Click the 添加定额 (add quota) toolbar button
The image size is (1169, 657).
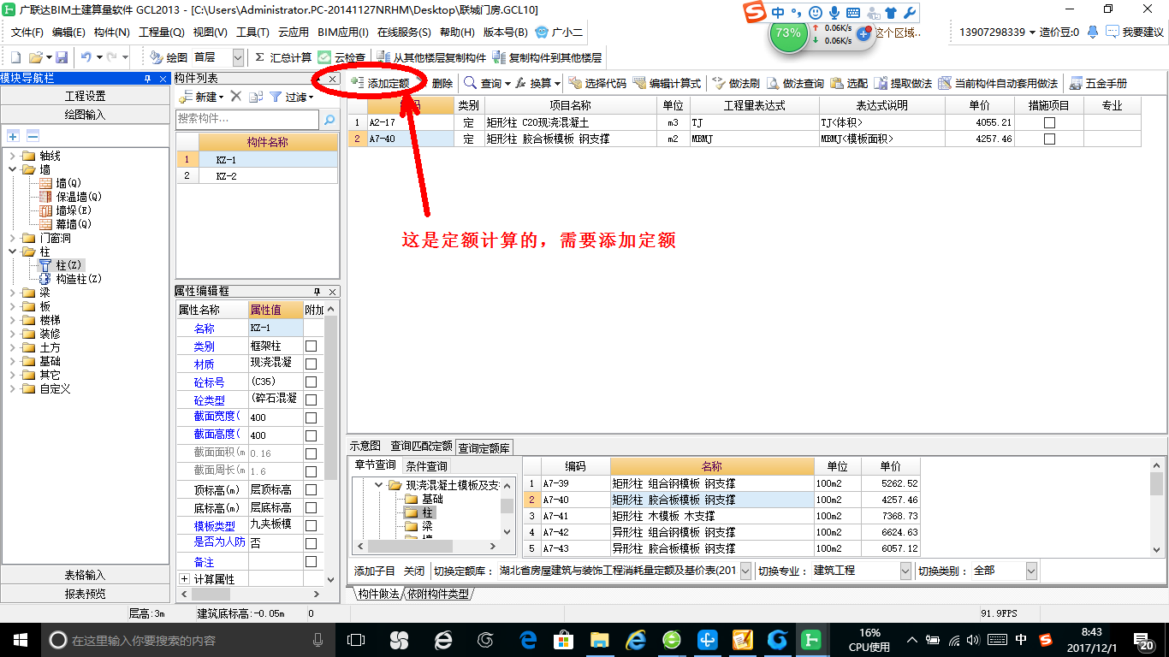pyautogui.click(x=381, y=83)
